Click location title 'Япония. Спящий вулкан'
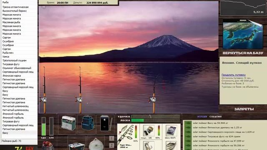Screen dimensions: 267x150 coord(242,63)
